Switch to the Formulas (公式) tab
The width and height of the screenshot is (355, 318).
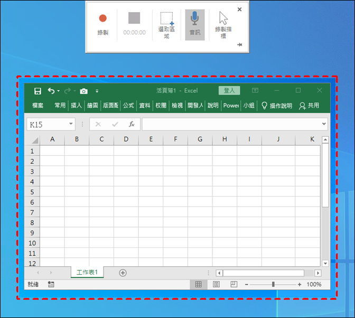click(x=128, y=105)
